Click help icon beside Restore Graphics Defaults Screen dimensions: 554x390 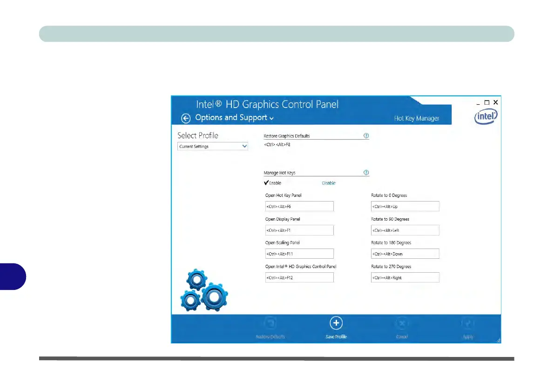[366, 135]
